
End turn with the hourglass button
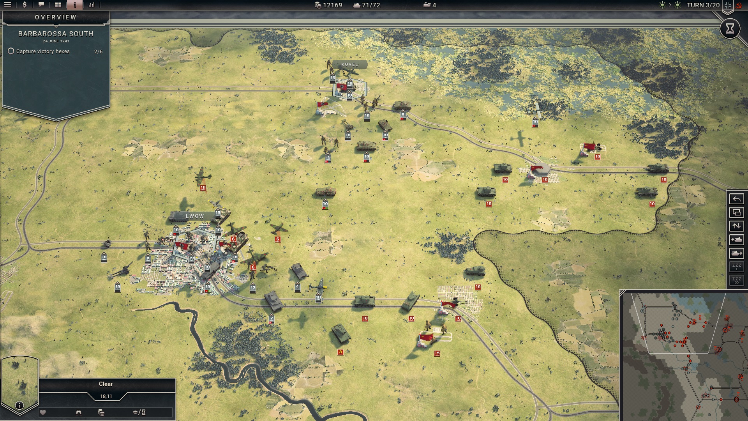pyautogui.click(x=730, y=28)
